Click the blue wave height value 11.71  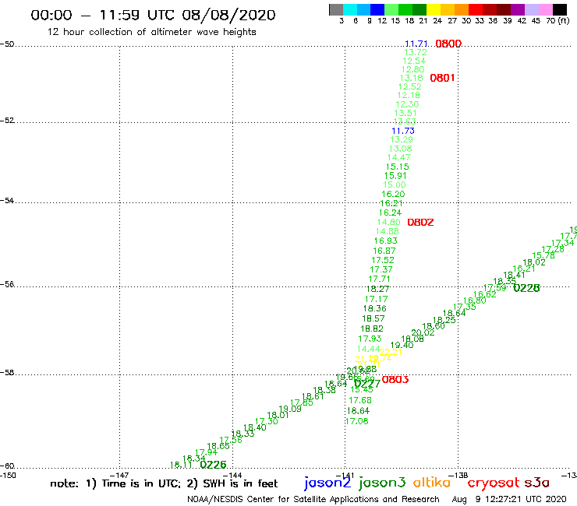[x=416, y=44]
